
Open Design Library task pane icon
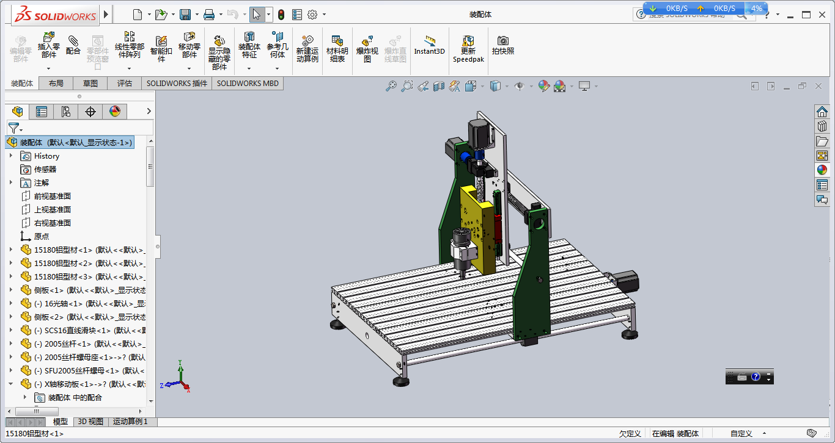pos(822,126)
